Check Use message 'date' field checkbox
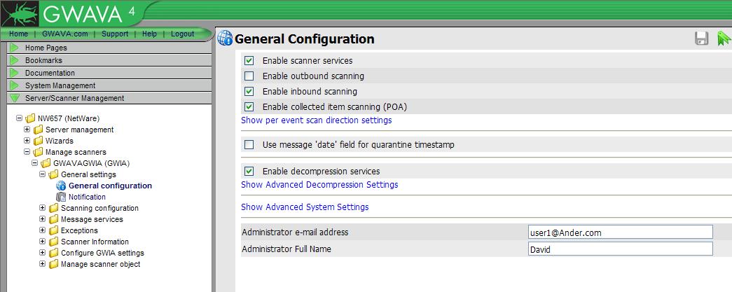This screenshot has width=732, height=292. click(x=249, y=145)
